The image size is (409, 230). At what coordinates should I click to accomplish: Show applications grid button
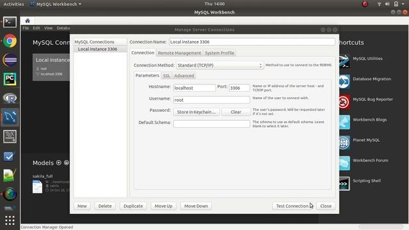click(10, 220)
